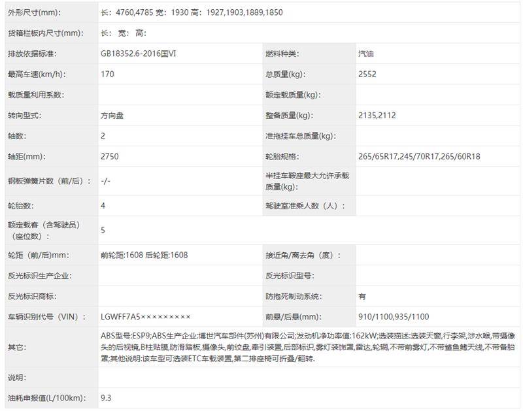Click the 半挂车鞍座最大允许承载质量(kg) label

pos(307,181)
